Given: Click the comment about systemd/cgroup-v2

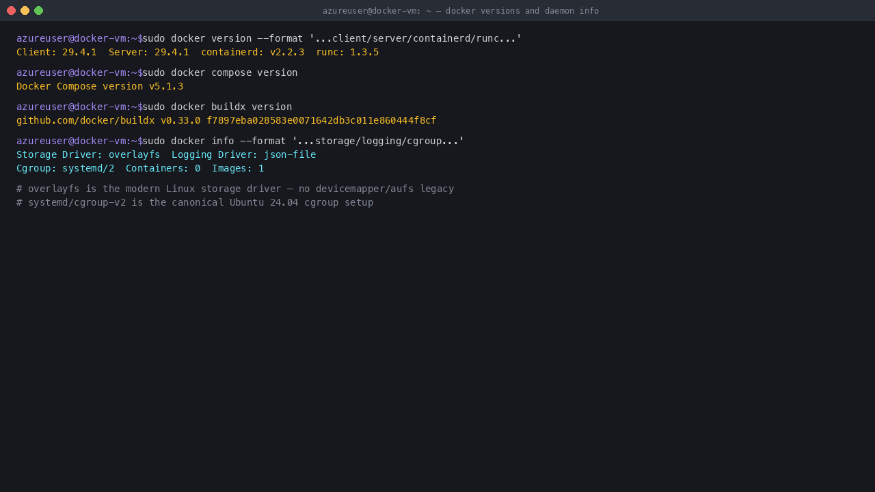Looking at the screenshot, I should click(x=195, y=202).
